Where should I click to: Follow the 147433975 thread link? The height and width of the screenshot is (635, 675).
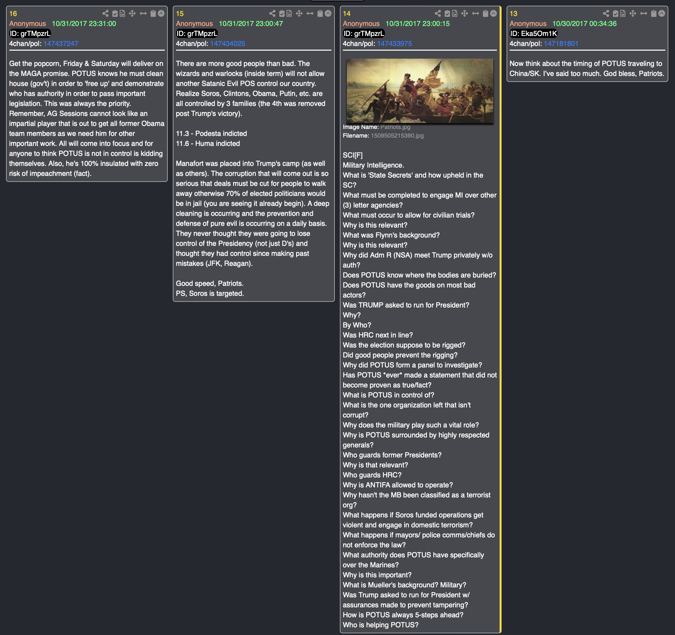[394, 44]
